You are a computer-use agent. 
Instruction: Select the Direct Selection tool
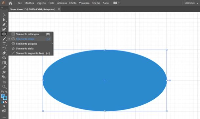pyautogui.click(x=4, y=20)
